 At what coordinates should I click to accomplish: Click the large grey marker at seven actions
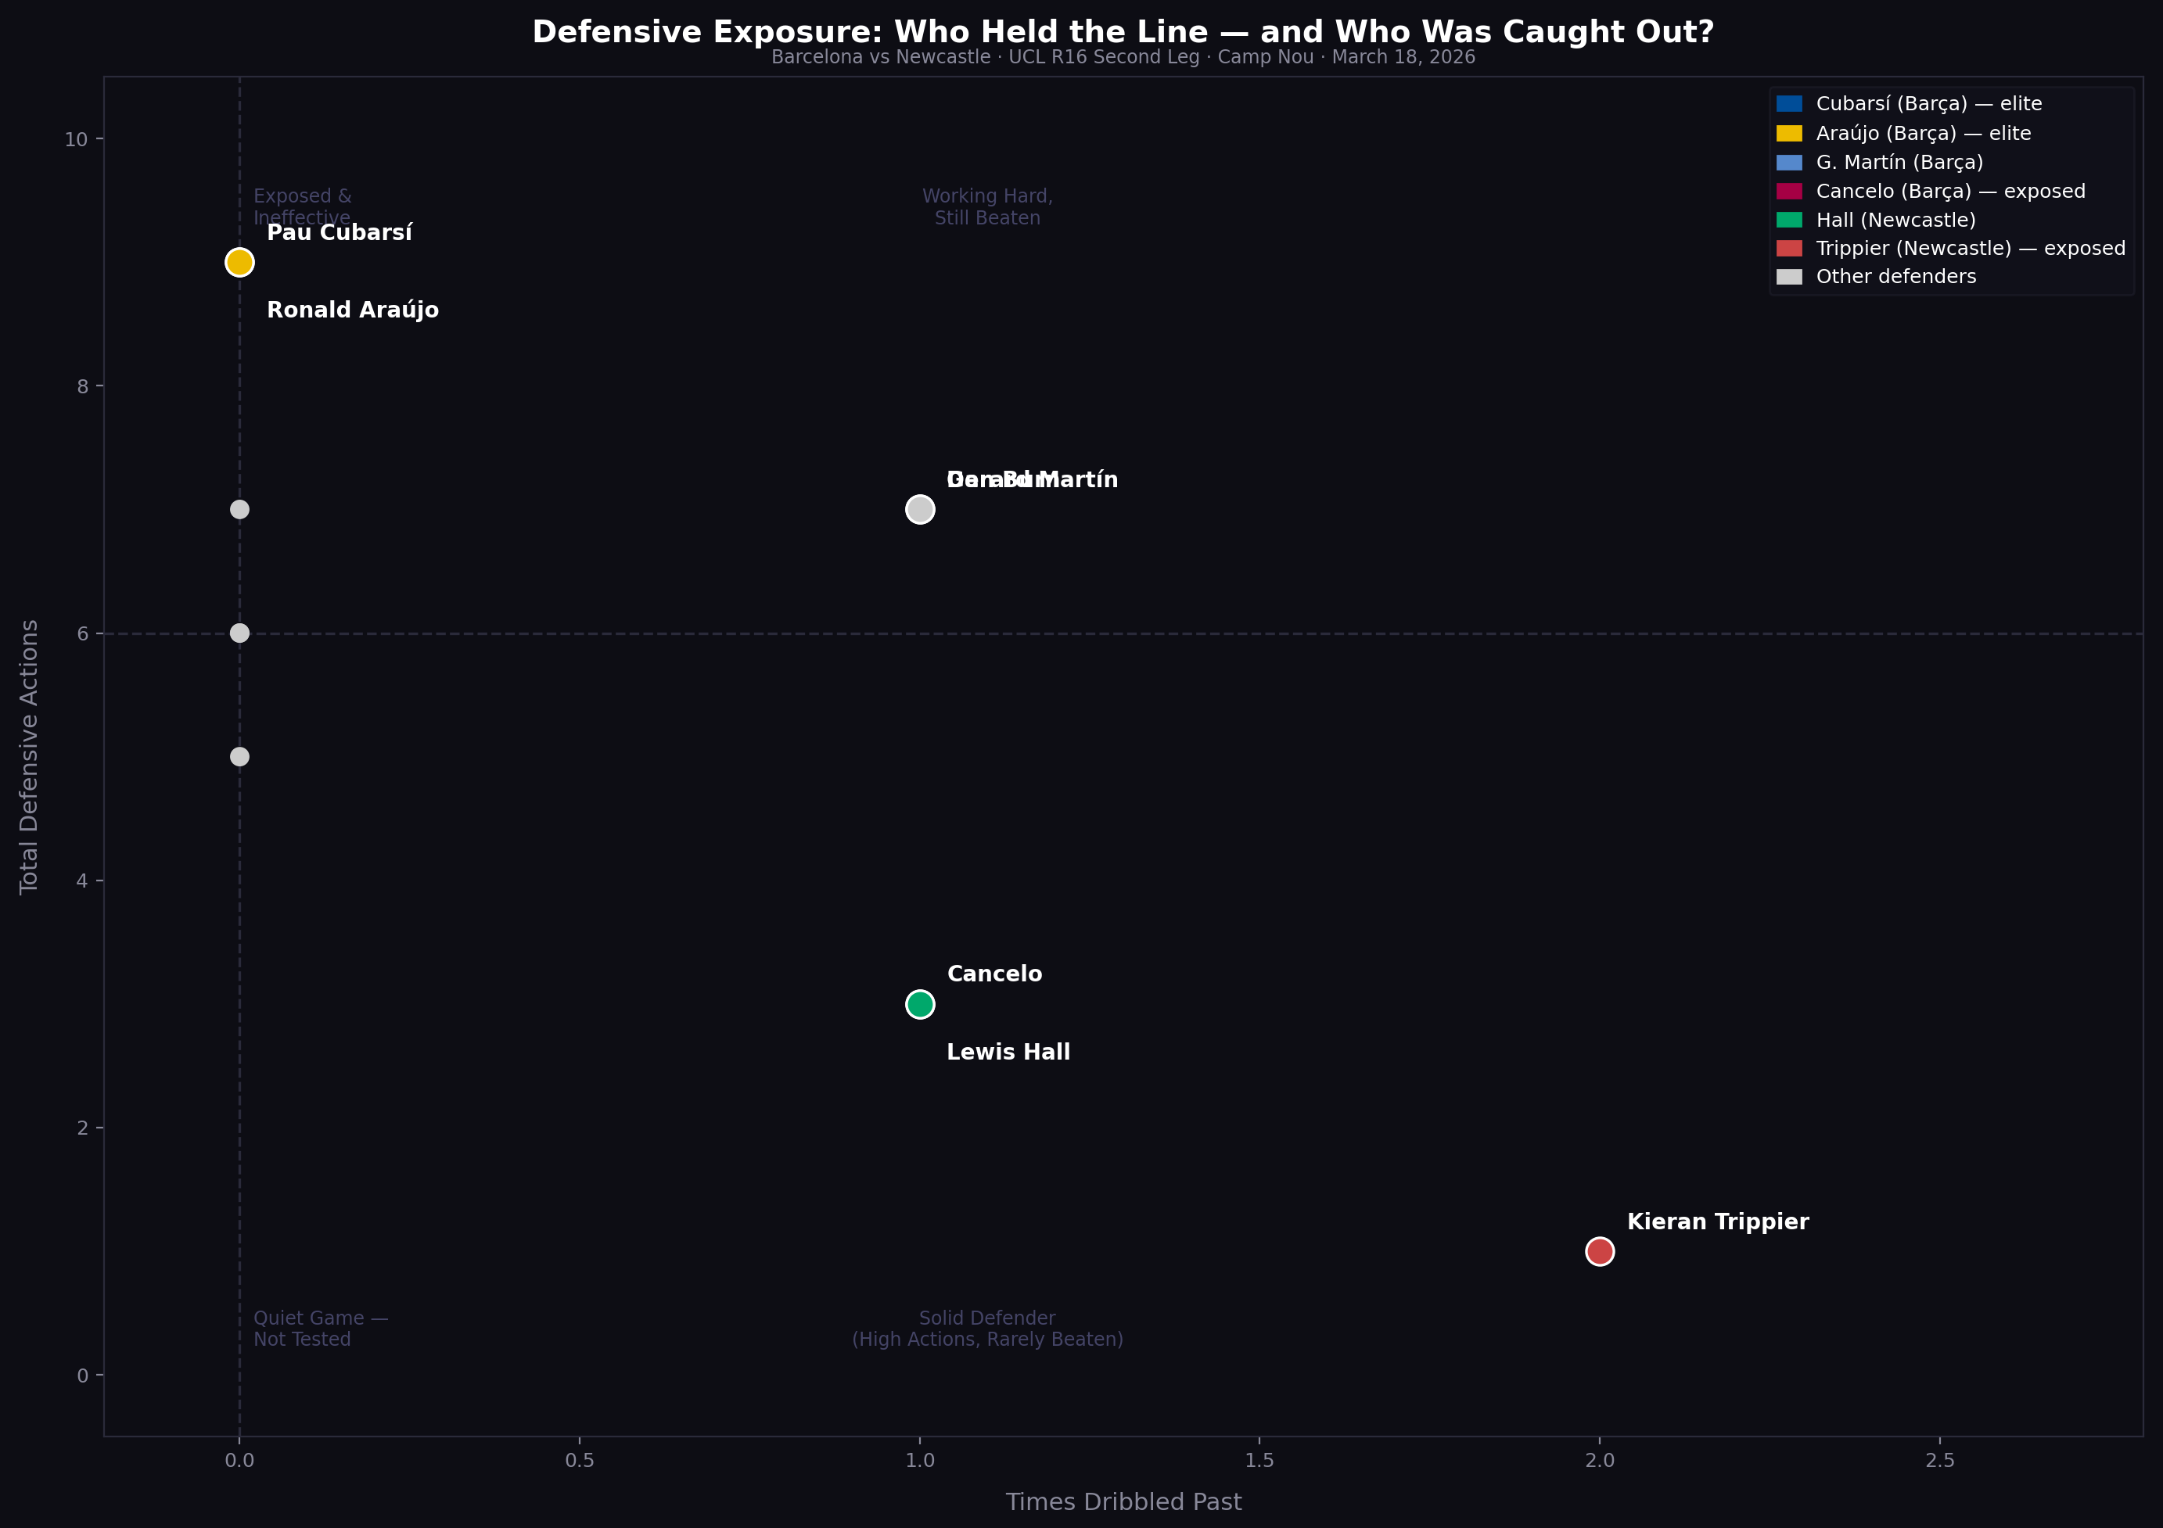pos(919,509)
